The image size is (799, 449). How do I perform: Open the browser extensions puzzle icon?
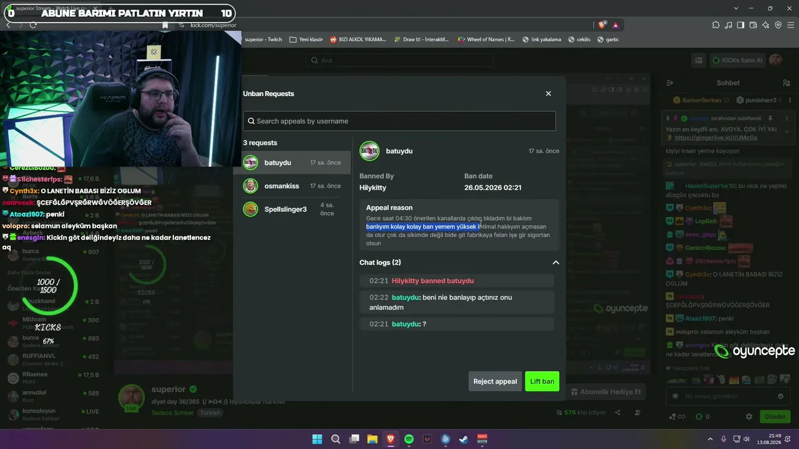(716, 25)
